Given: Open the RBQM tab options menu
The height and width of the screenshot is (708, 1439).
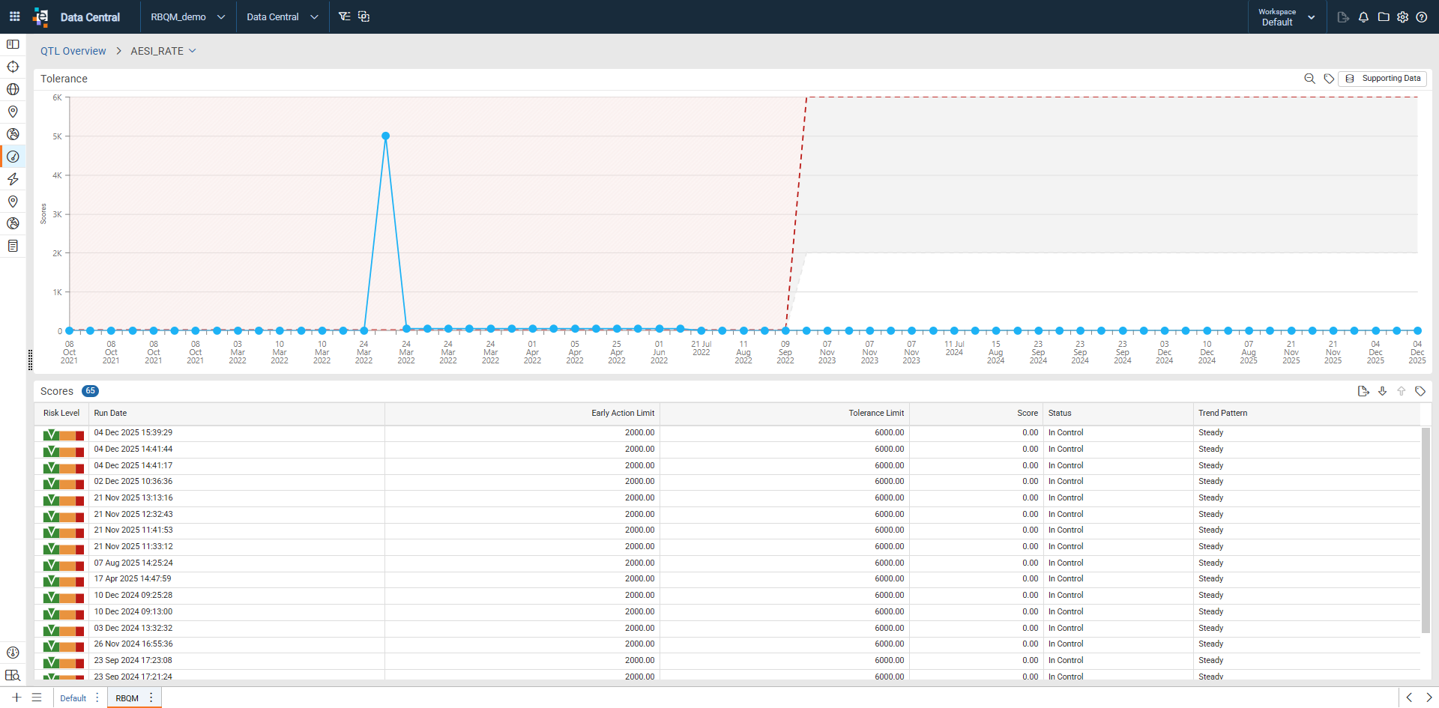Looking at the screenshot, I should coord(151,698).
